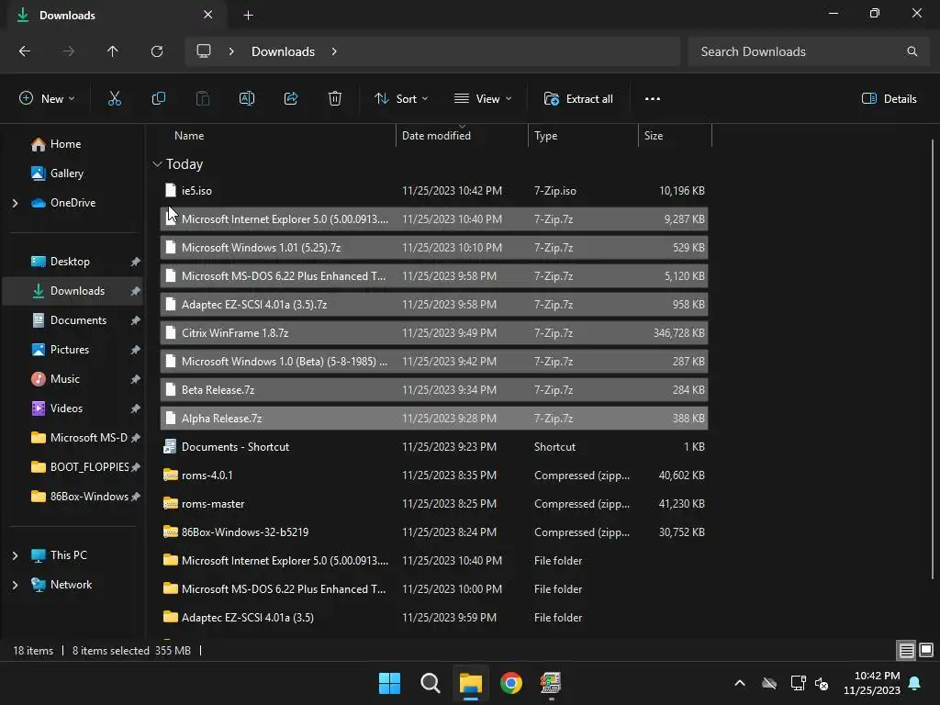Screen dimensions: 940x705
Task: Click the muted volume tray icon
Action: coord(822,683)
